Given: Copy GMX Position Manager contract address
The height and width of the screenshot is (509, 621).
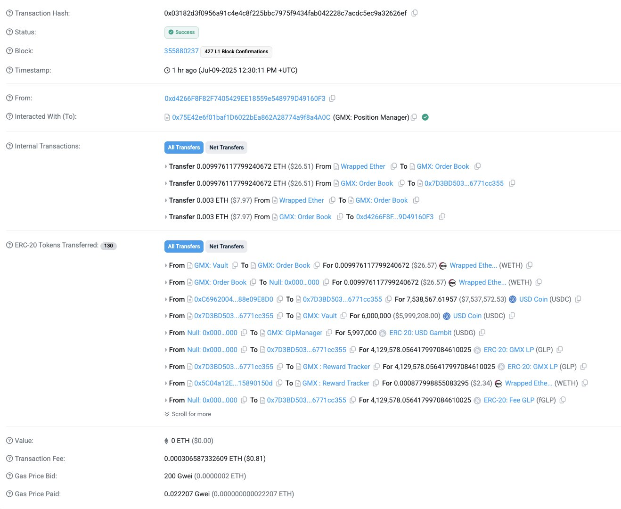Looking at the screenshot, I should click(x=414, y=117).
